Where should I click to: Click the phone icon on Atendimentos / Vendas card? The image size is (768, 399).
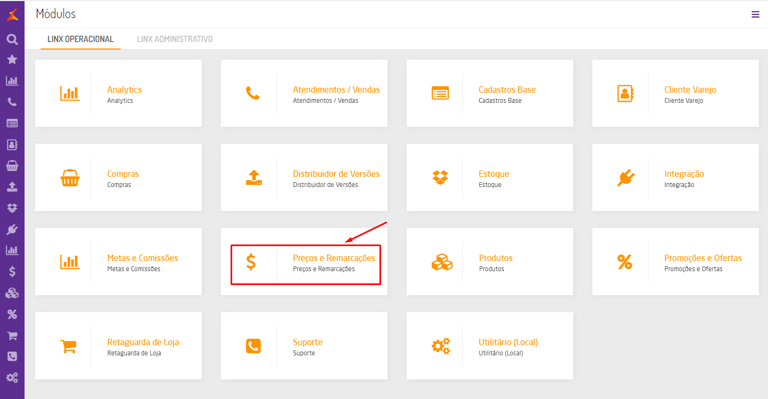pyautogui.click(x=252, y=93)
